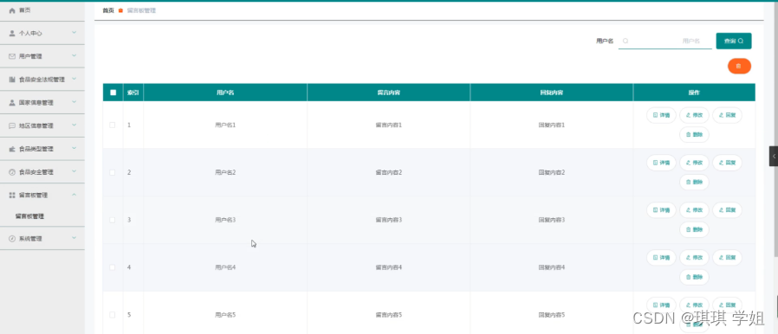Check the checkbox for row 1
Image resolution: width=778 pixels, height=334 pixels.
[x=112, y=125]
